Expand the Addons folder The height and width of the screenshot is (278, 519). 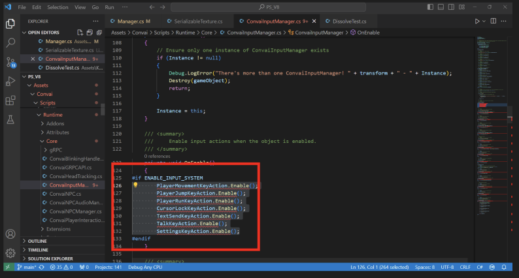[42, 123]
